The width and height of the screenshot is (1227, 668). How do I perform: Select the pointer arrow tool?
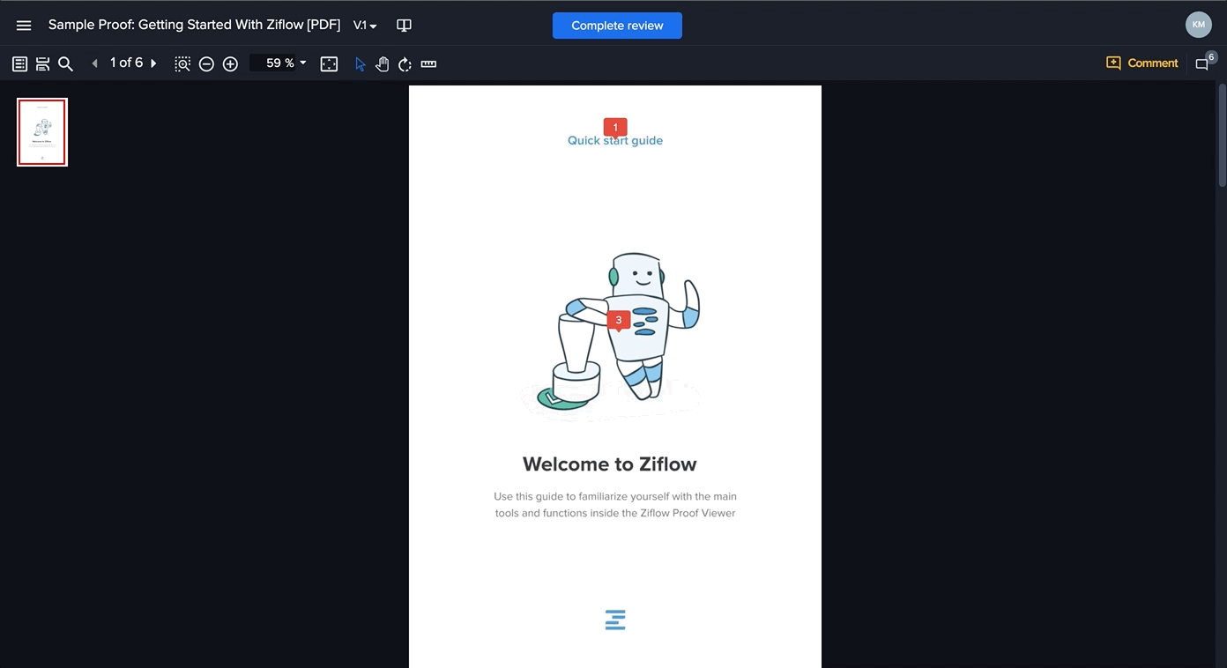(360, 63)
